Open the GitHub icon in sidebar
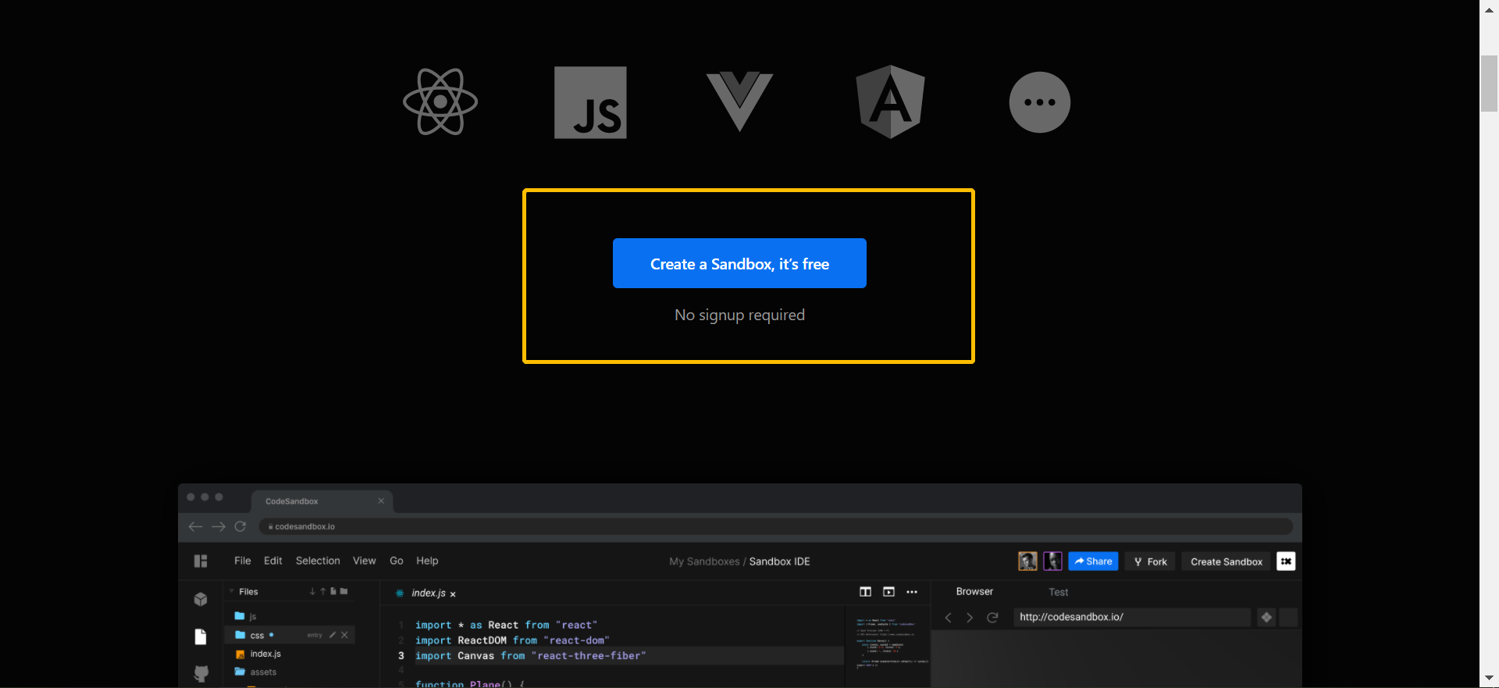The image size is (1499, 688). coord(201,673)
